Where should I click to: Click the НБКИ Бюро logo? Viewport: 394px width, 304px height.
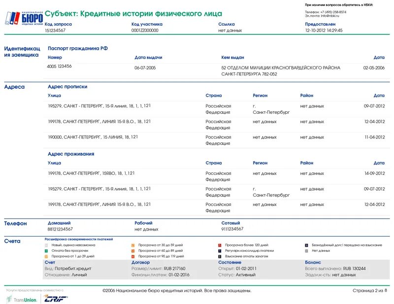(24, 18)
